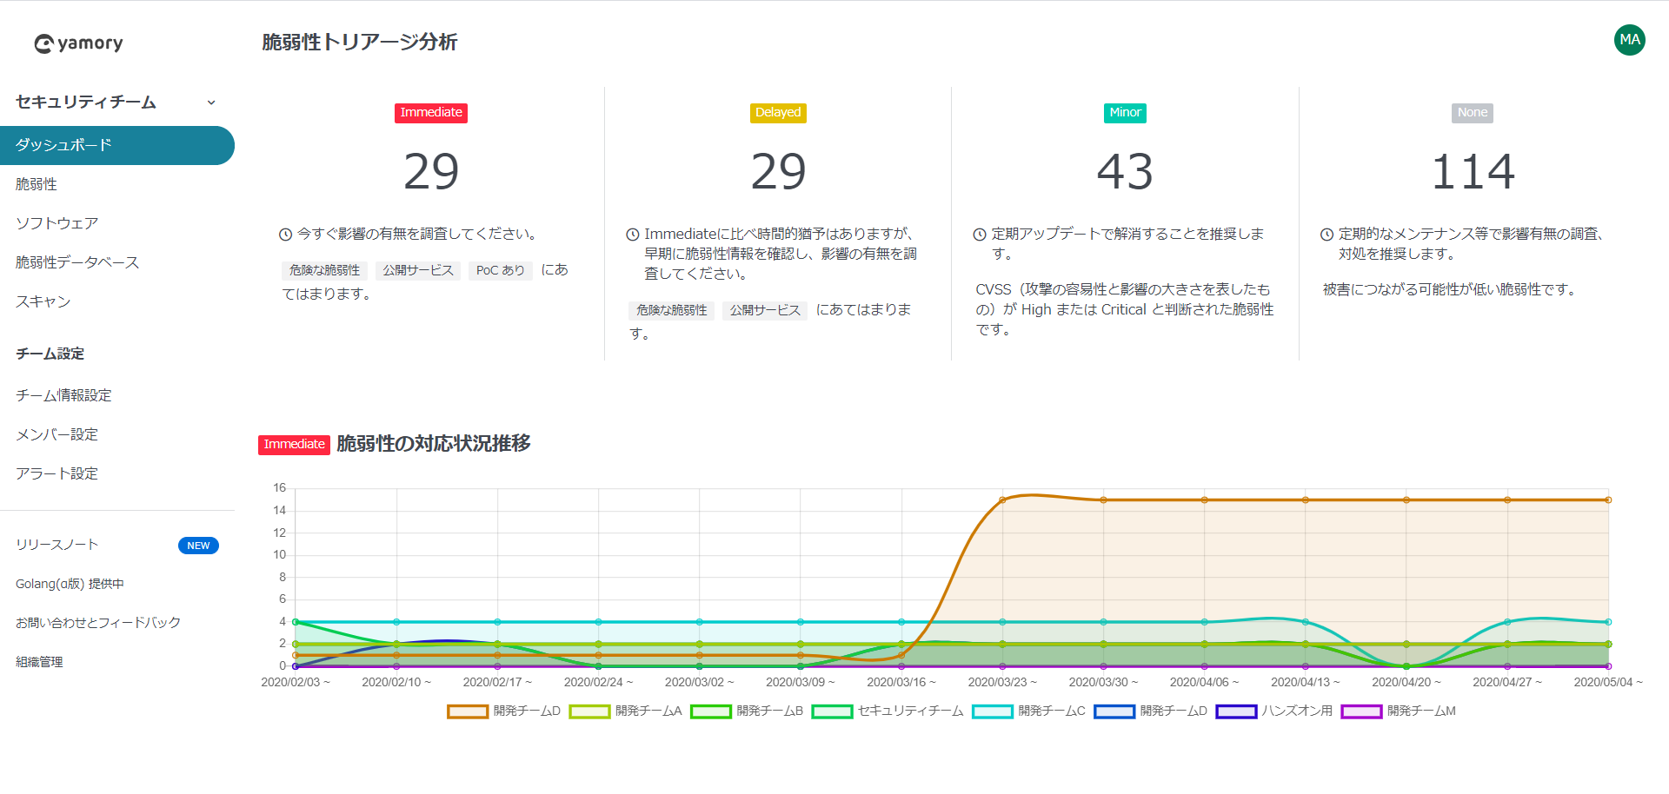Click the clock icon beside 定期的なメンテナンス

click(x=1327, y=235)
